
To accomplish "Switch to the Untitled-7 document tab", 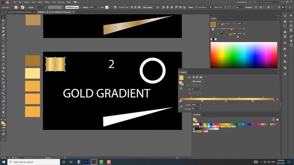I will (54, 12).
